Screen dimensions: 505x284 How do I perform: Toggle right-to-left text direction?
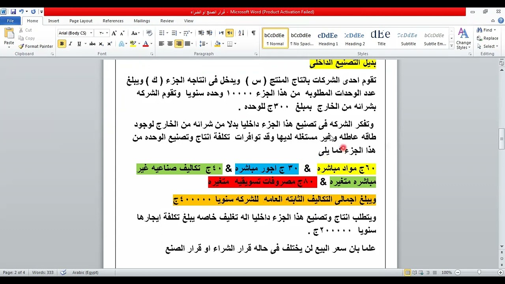[x=230, y=33]
